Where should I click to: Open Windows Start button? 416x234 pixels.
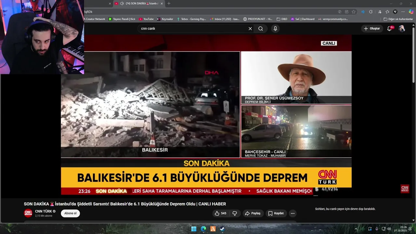point(194,229)
